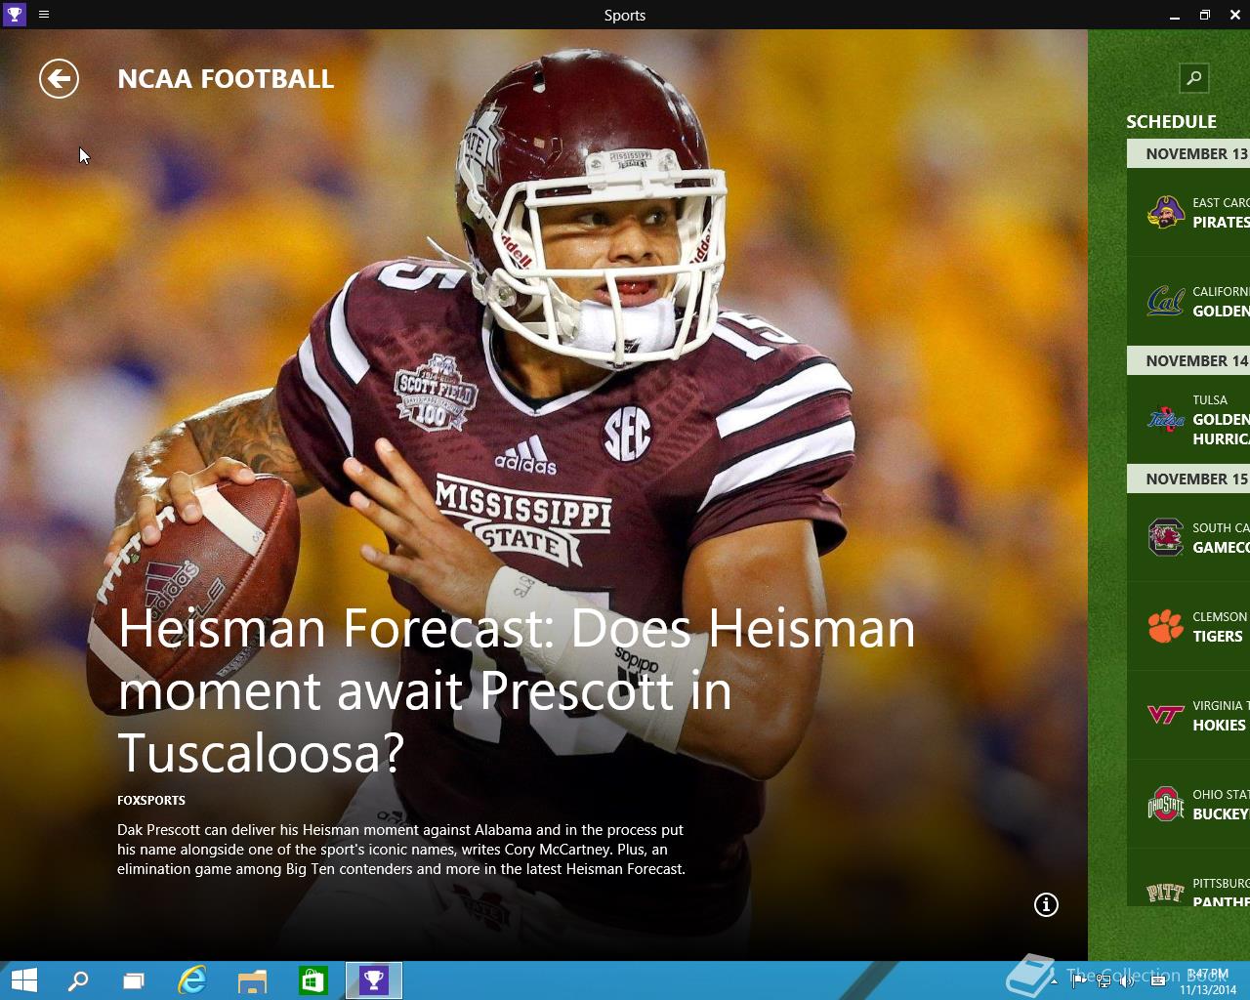Show image info with the circled i icon
This screenshot has width=1250, height=1000.
pos(1046,904)
